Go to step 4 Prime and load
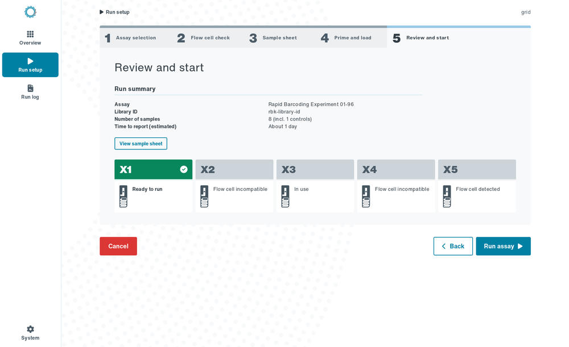The height and width of the screenshot is (347, 569). pyautogui.click(x=351, y=37)
